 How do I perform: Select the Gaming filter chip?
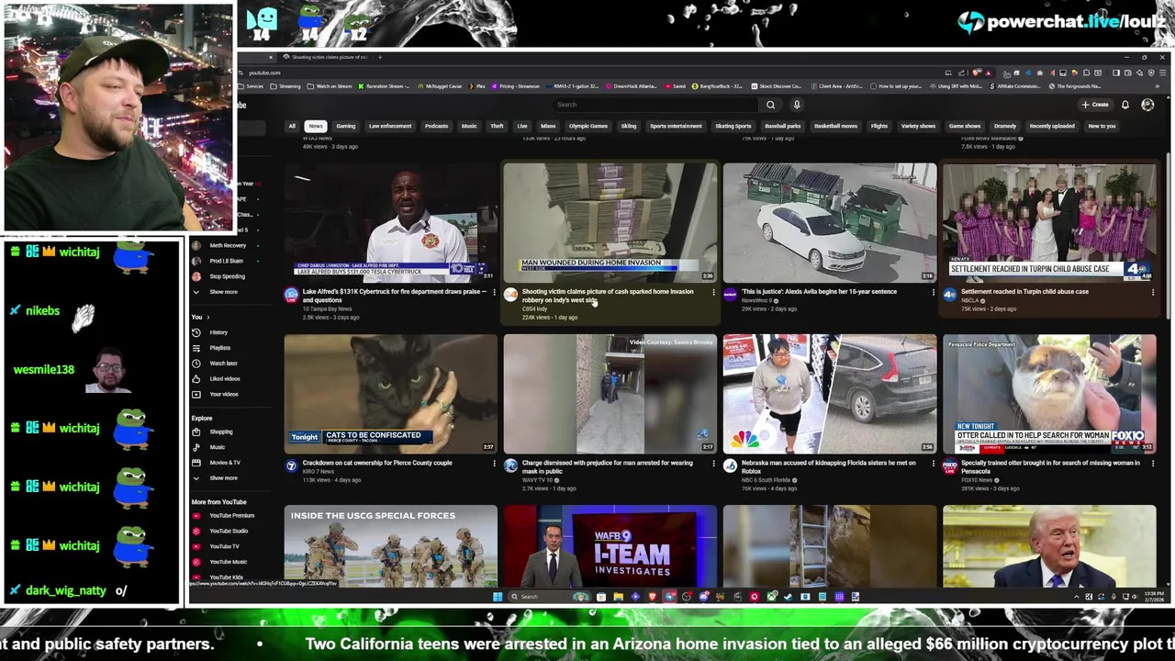click(345, 126)
